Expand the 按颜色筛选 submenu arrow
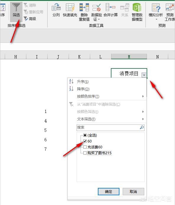Screen dimensions: 175x205 click(143, 112)
